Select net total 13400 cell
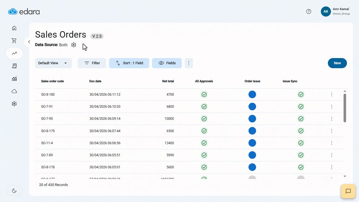Viewport: 359px width, 202px height. (x=169, y=143)
